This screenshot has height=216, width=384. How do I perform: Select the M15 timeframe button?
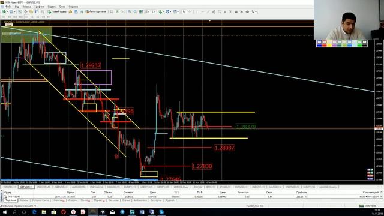(15, 17)
